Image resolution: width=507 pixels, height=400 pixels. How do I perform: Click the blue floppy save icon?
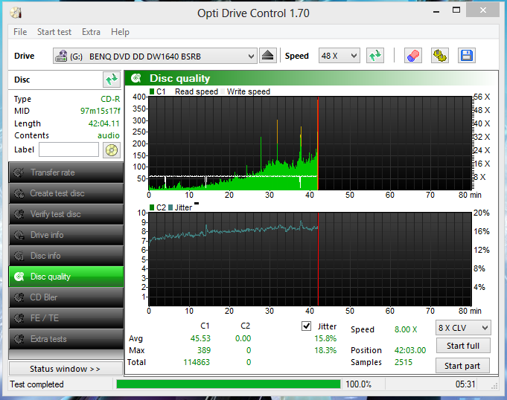(x=467, y=56)
